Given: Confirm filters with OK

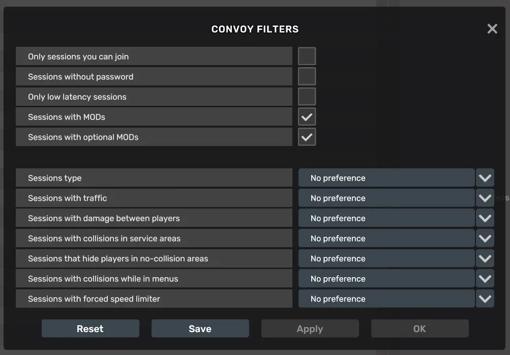Looking at the screenshot, I should tap(419, 328).
